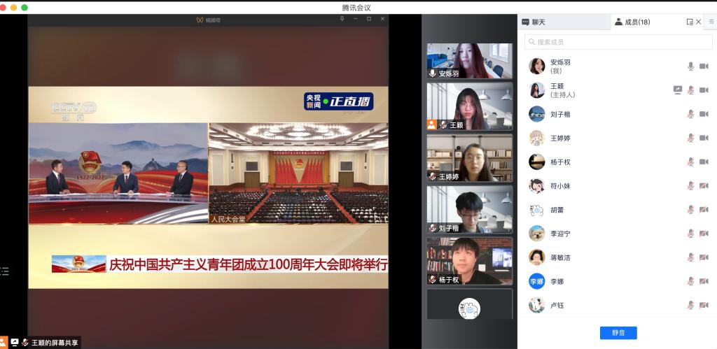This screenshot has height=349, width=717.
Task: Open the hamburger menu beside the members panel
Action: (711, 22)
